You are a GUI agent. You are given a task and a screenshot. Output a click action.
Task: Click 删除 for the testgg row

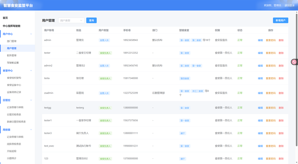tap(281, 108)
